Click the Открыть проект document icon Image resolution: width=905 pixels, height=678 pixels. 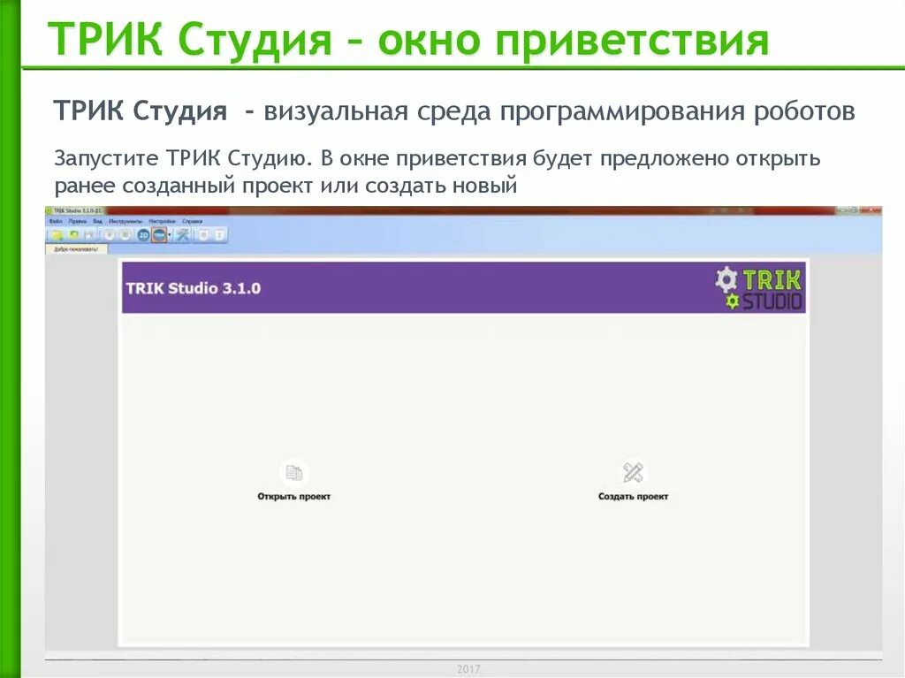pos(293,473)
